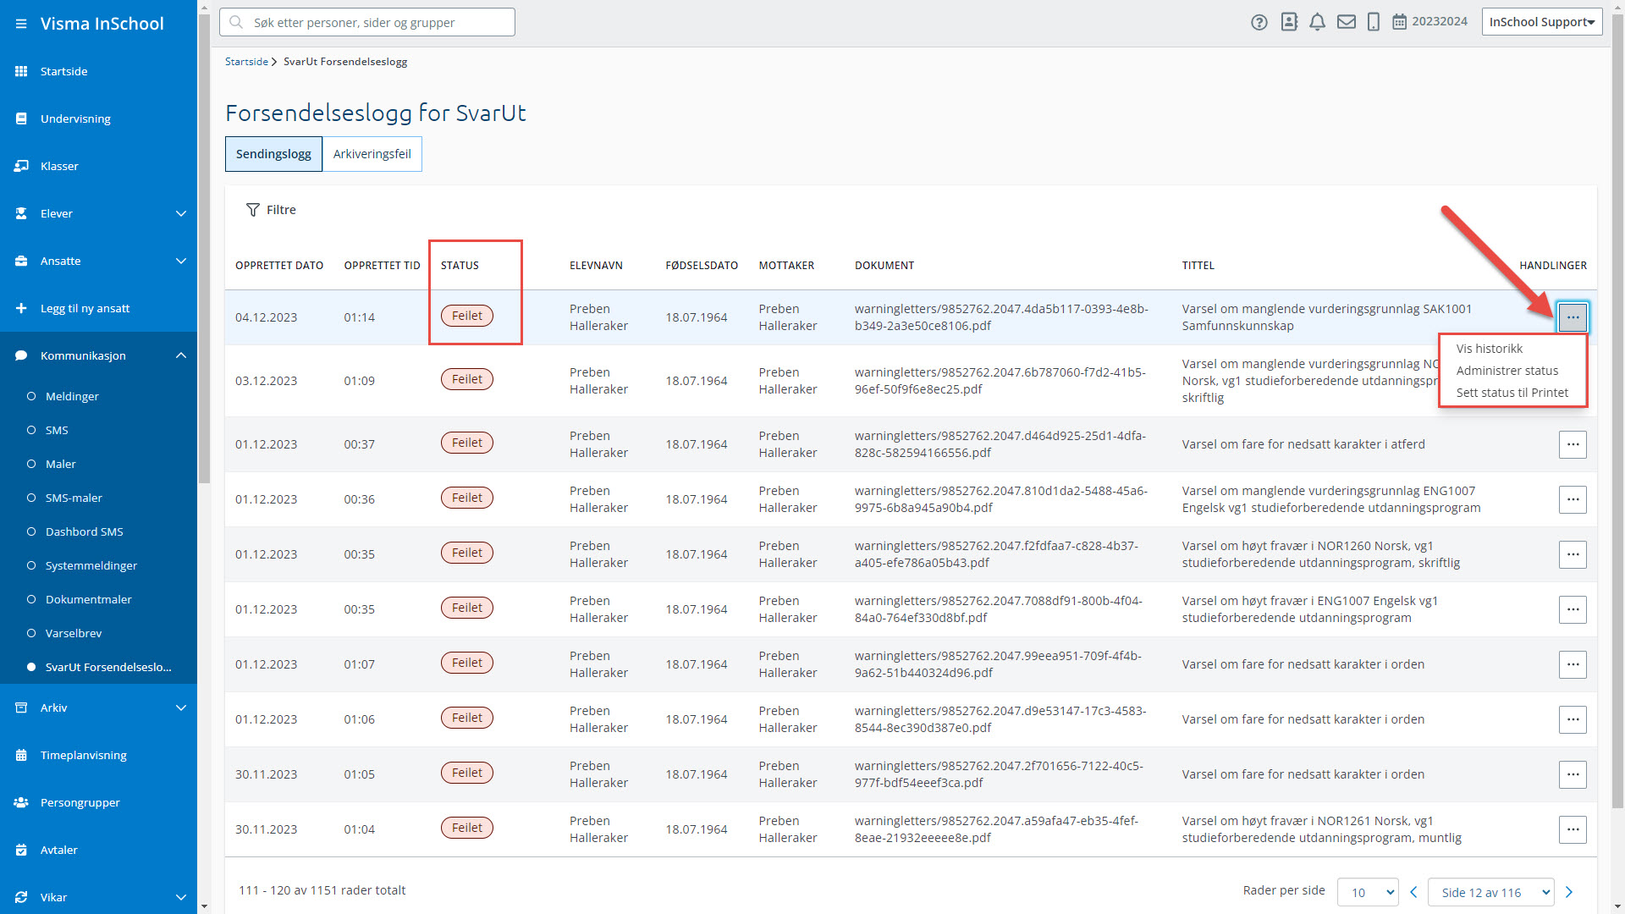The height and width of the screenshot is (914, 1625).
Task: Open Varselbrev in the sidebar
Action: pyautogui.click(x=73, y=633)
